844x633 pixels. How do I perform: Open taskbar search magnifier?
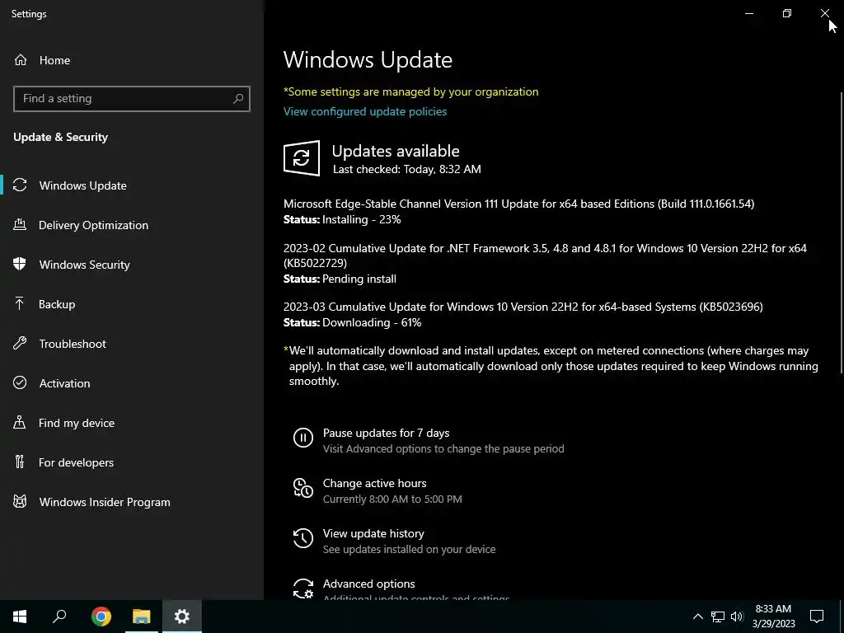tap(59, 617)
